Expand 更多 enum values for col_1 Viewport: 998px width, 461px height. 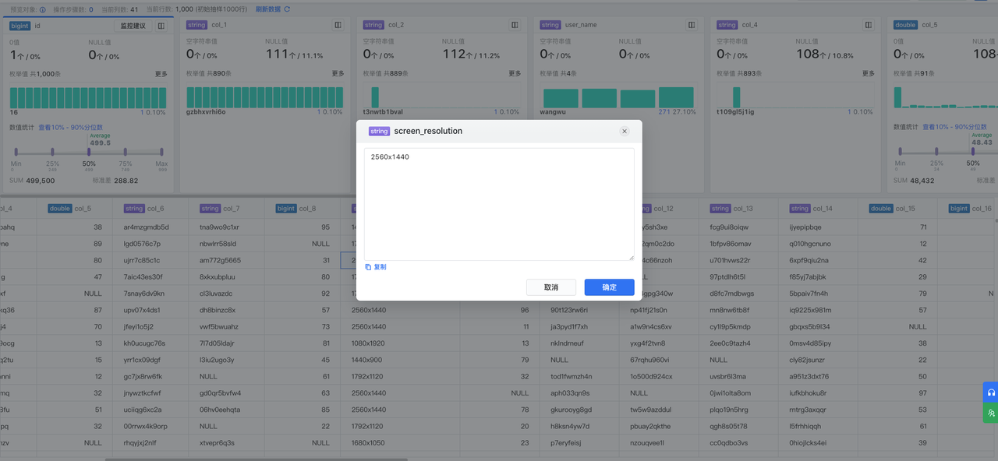338,74
